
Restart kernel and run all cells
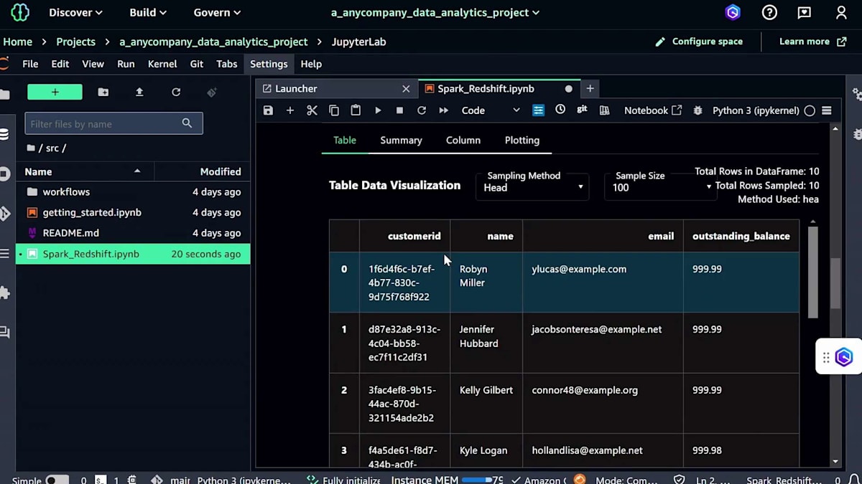coord(443,110)
